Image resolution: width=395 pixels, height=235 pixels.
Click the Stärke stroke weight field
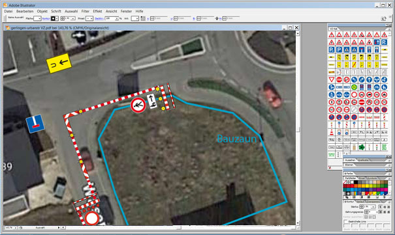[x=367, y=206]
